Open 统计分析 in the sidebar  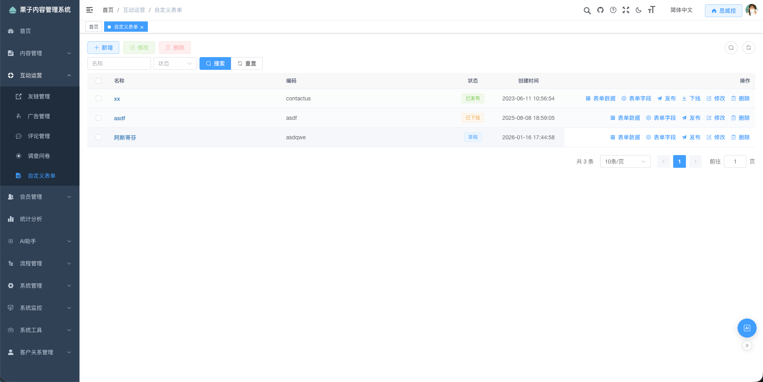pyautogui.click(x=40, y=219)
